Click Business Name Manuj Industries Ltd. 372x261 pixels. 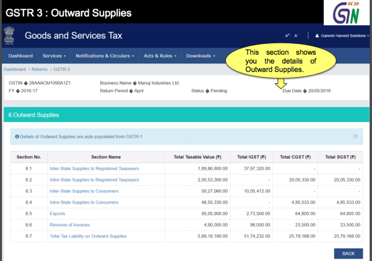click(139, 83)
